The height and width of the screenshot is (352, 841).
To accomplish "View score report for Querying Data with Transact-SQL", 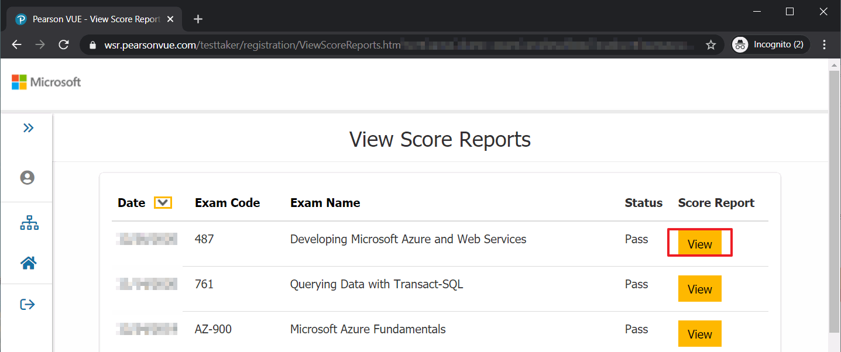I will [699, 289].
